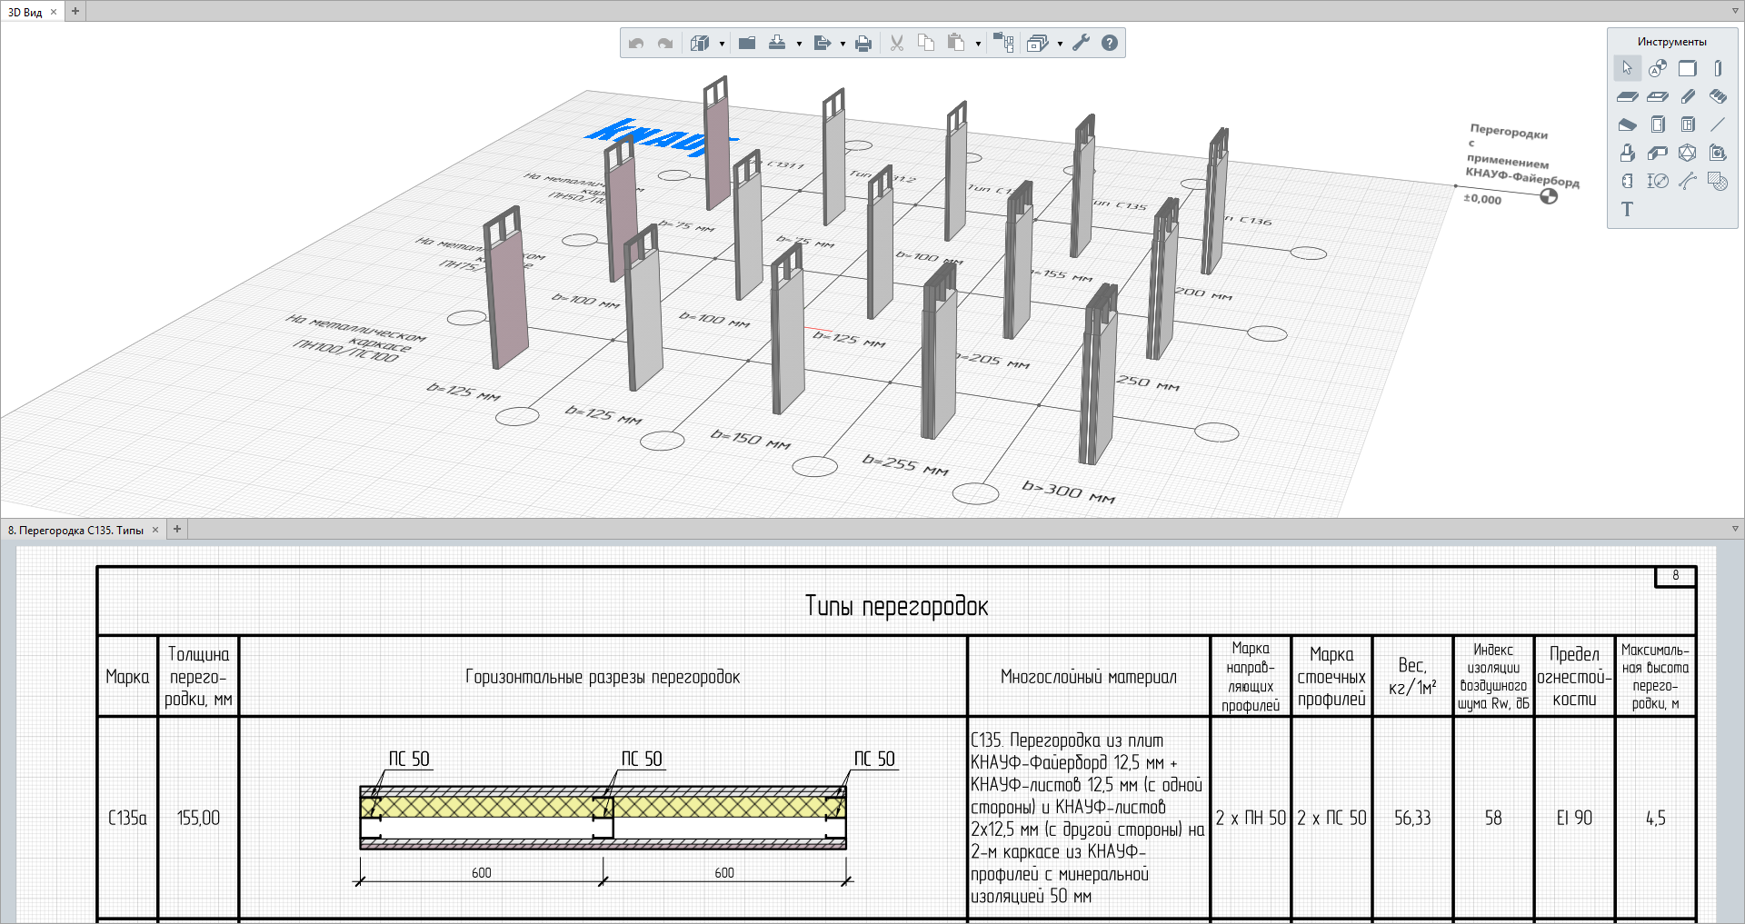Click the 'b>300 мм' label in 3D view
The image size is (1745, 924).
pyautogui.click(x=1068, y=492)
